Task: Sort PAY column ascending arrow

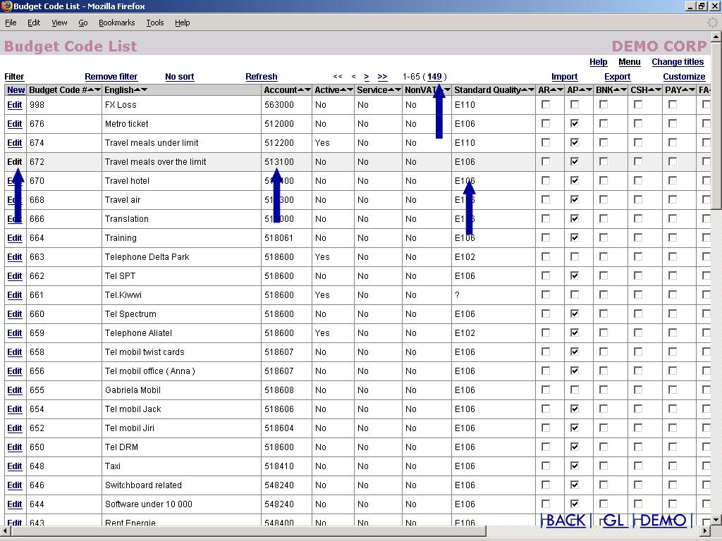Action: point(685,89)
